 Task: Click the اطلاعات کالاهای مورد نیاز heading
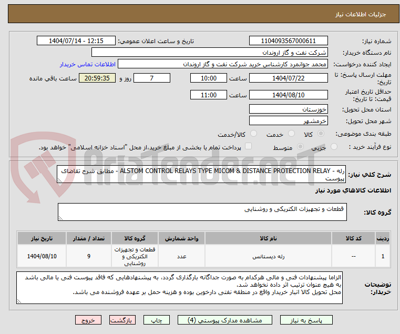point(353,190)
